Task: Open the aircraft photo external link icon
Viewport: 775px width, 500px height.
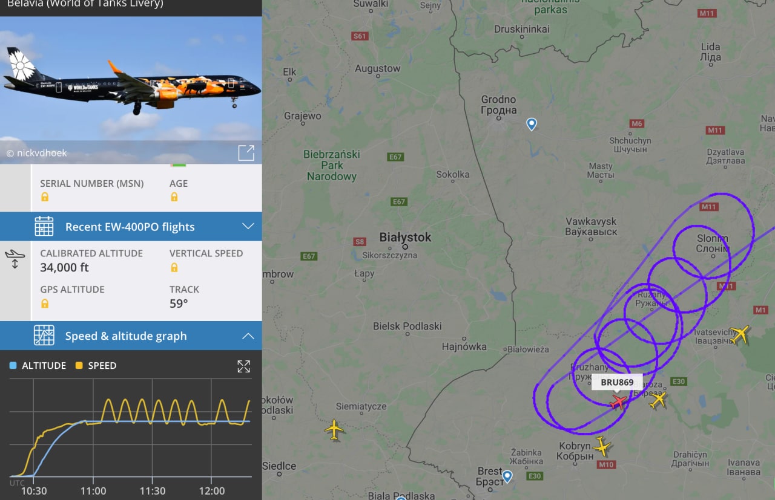Action: tap(246, 153)
